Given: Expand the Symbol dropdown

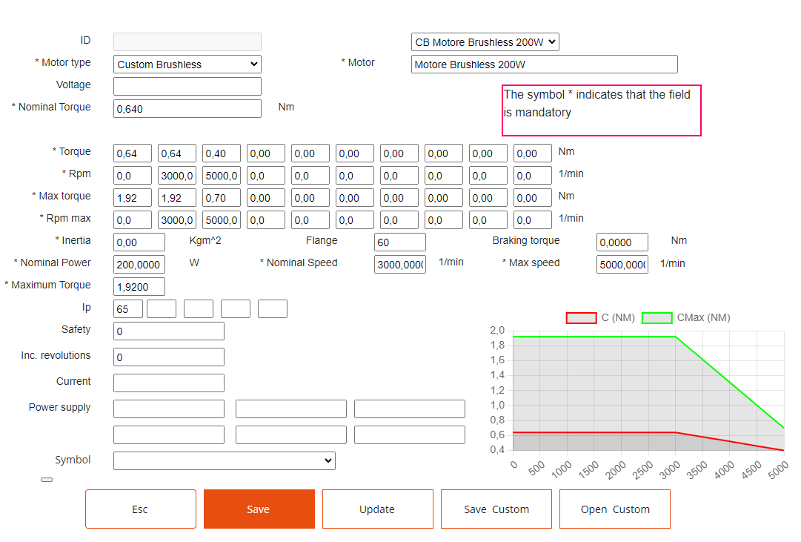Looking at the screenshot, I should click(225, 460).
